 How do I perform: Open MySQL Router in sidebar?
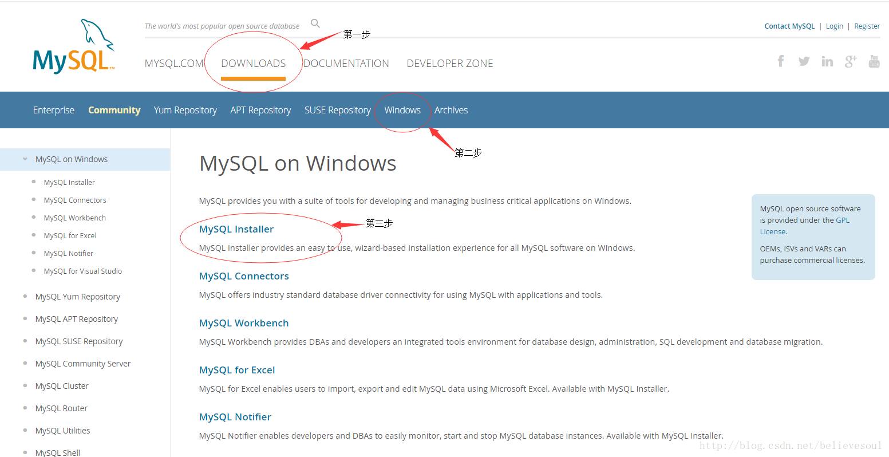tap(61, 408)
